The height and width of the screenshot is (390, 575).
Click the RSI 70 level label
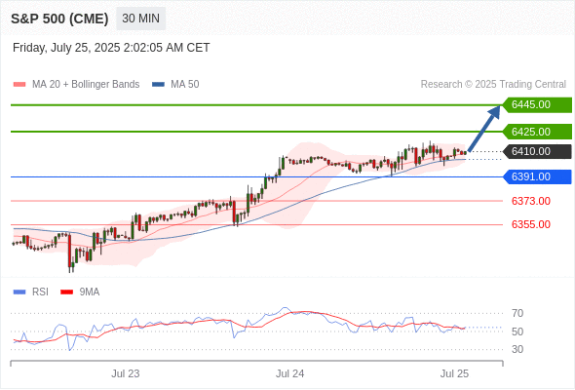(517, 313)
